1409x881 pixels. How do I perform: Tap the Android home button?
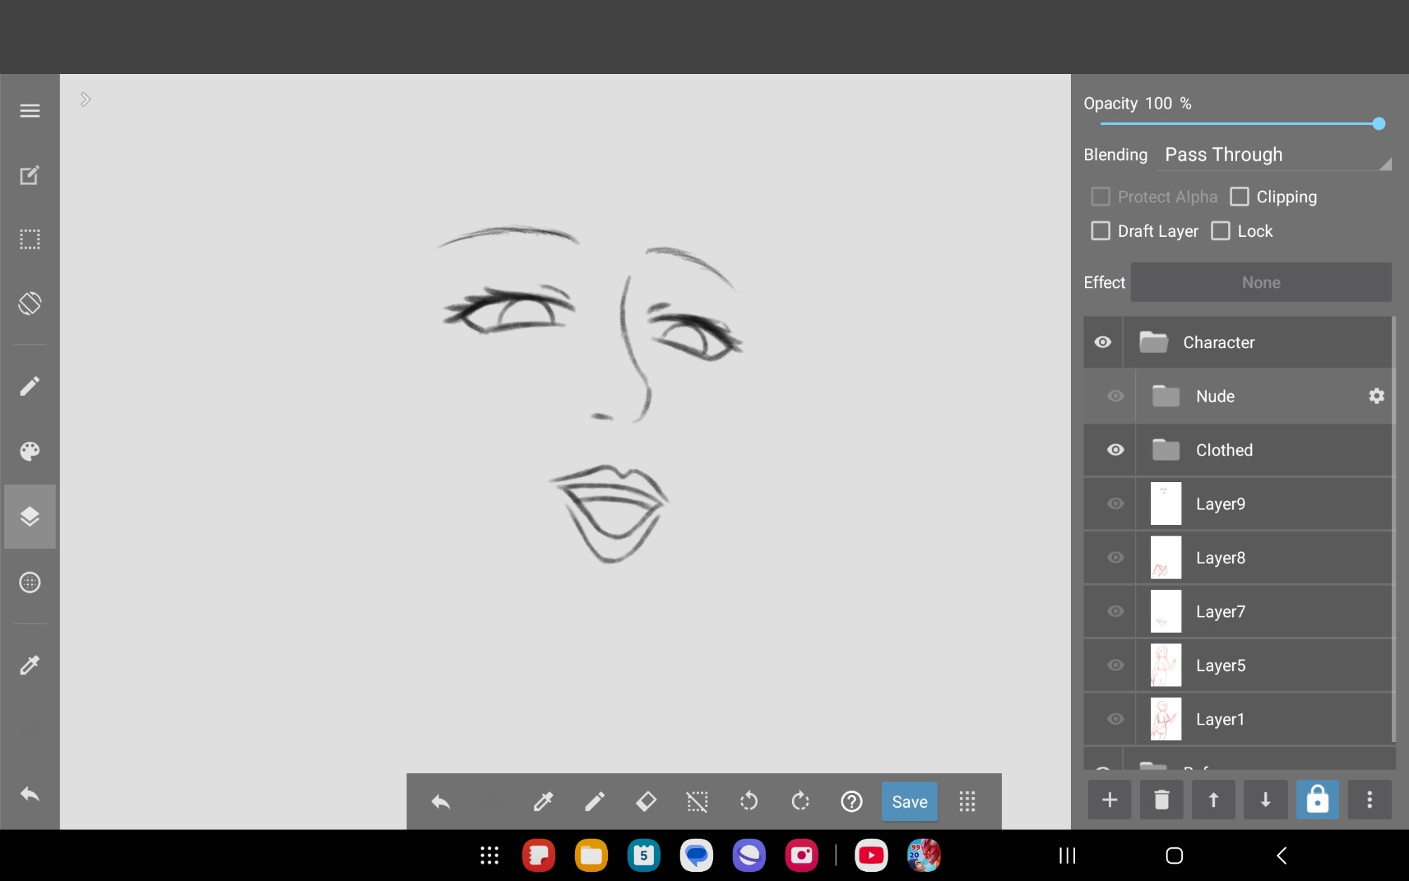pos(1174,856)
